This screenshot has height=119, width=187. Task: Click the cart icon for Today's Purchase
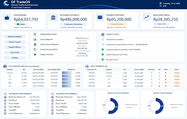tap(35, 55)
